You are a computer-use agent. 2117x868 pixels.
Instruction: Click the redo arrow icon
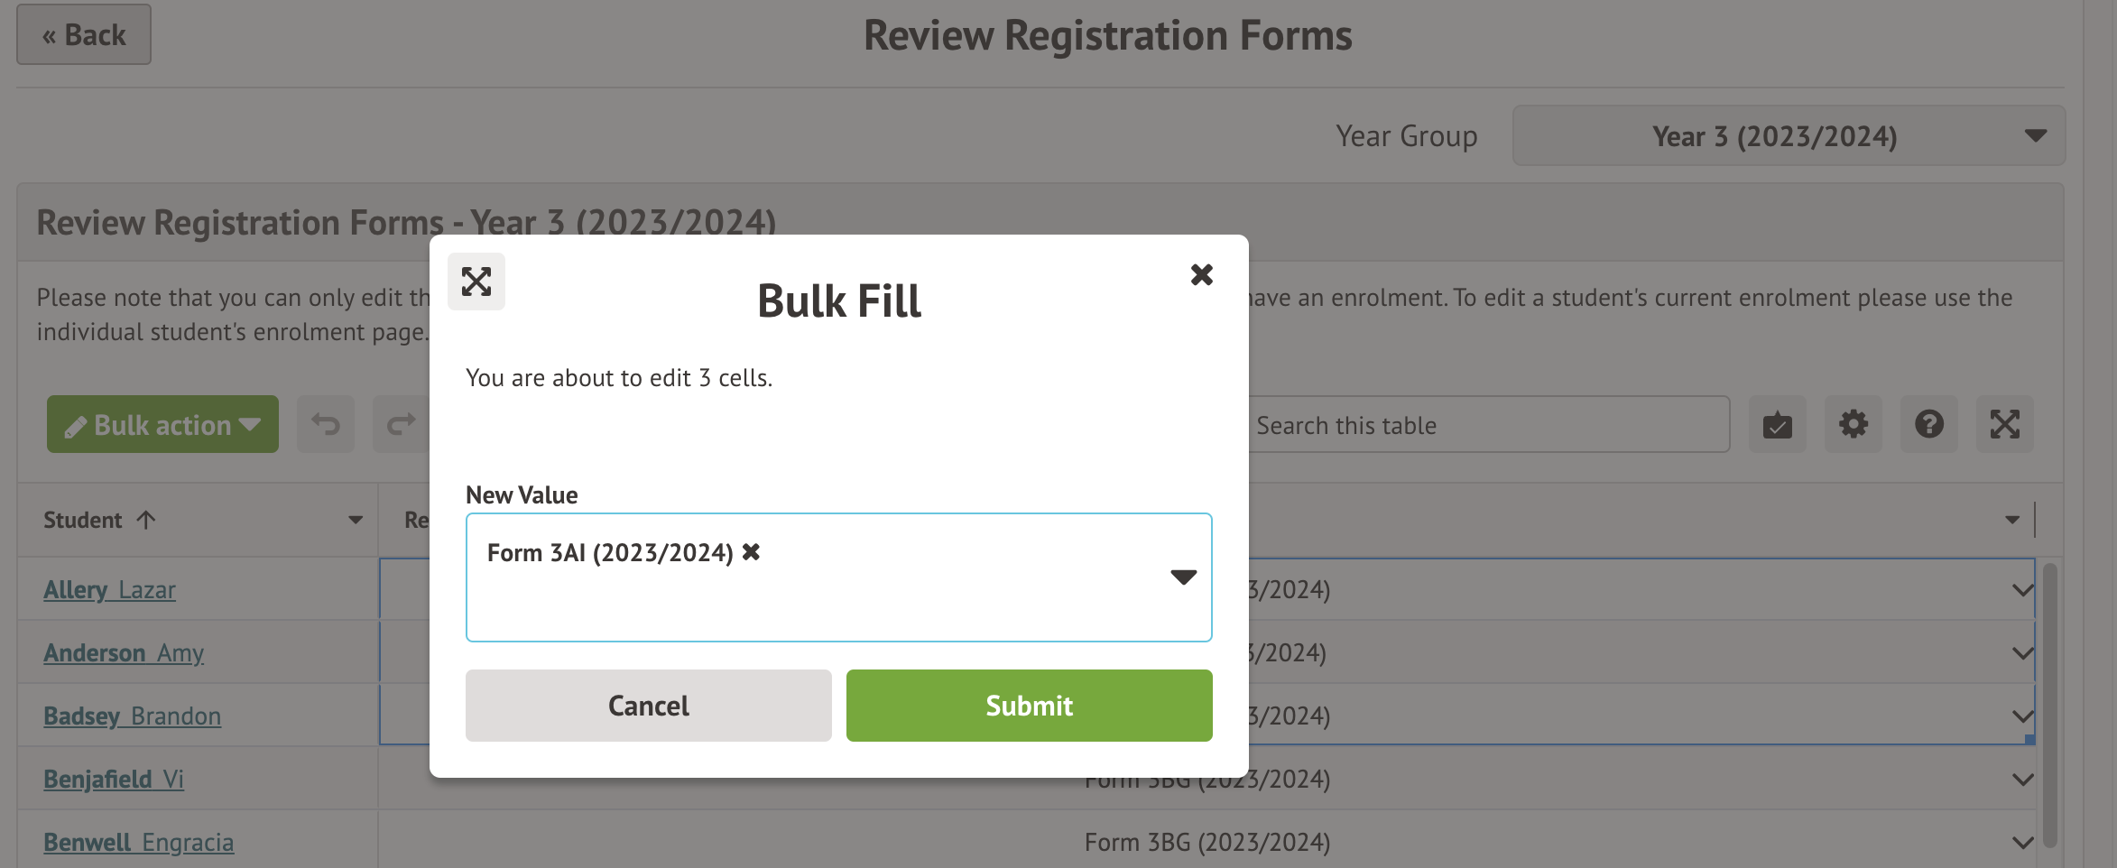(x=401, y=424)
